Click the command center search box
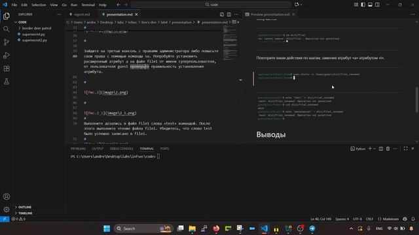Viewport: 419px width, 235px height. click(x=211, y=5)
